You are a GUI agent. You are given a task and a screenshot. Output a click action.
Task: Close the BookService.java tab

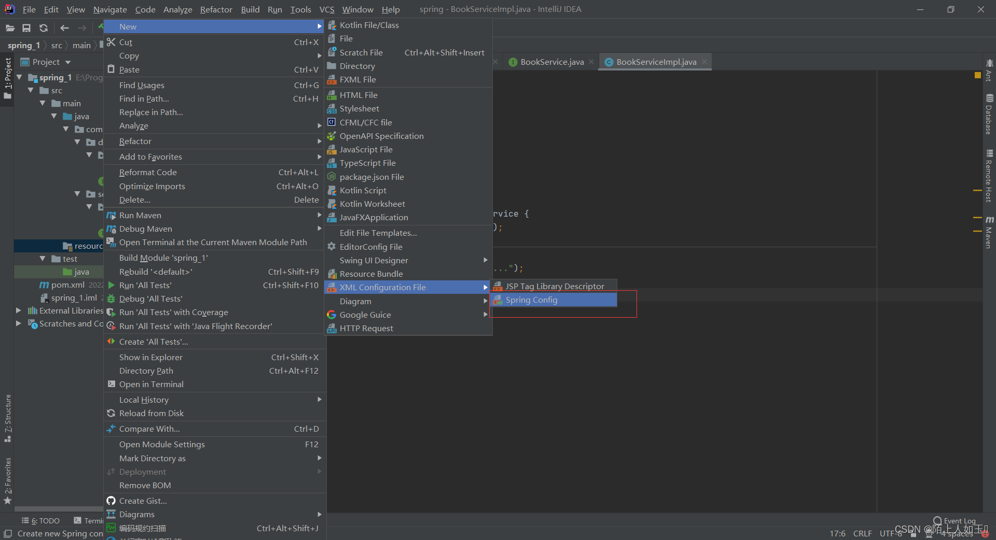point(591,62)
